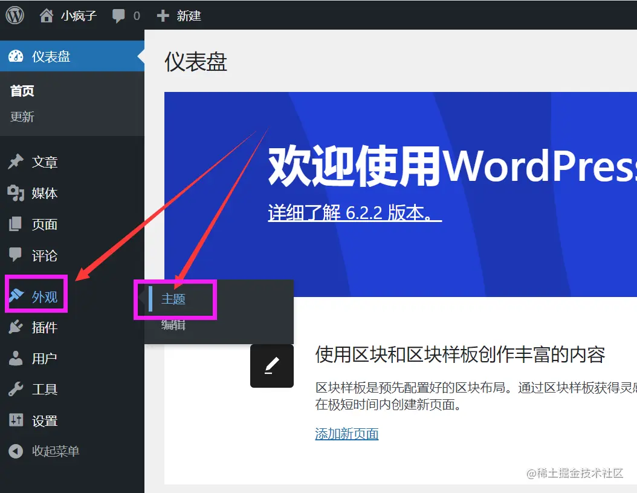
Task: Click the dashboard gauge icon
Action: pyautogui.click(x=16, y=56)
